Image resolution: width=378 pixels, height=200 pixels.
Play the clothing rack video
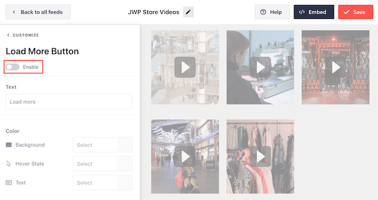tap(260, 157)
